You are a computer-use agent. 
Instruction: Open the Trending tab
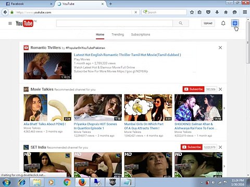coord(118,34)
